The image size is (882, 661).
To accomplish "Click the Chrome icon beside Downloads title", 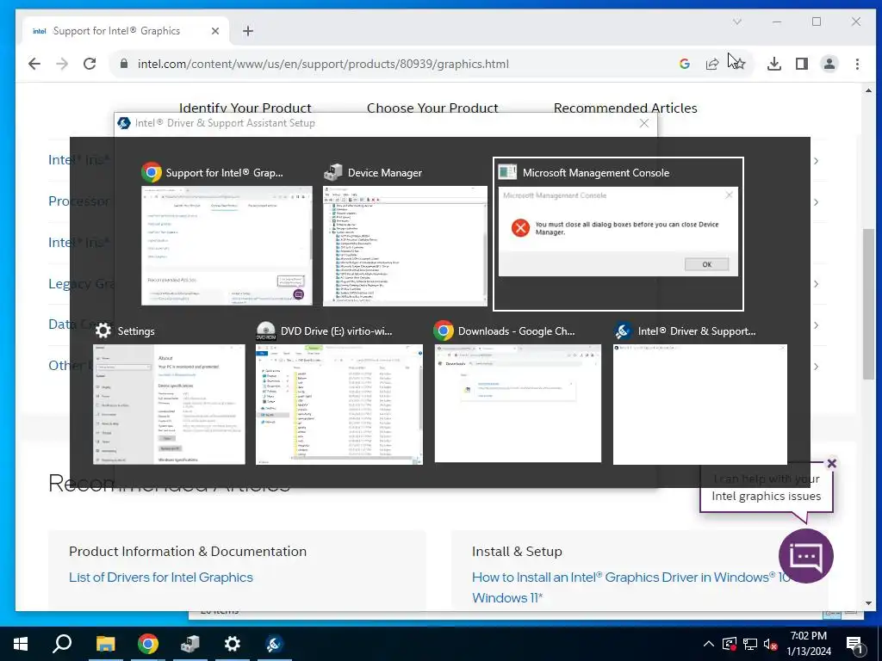I will [444, 331].
